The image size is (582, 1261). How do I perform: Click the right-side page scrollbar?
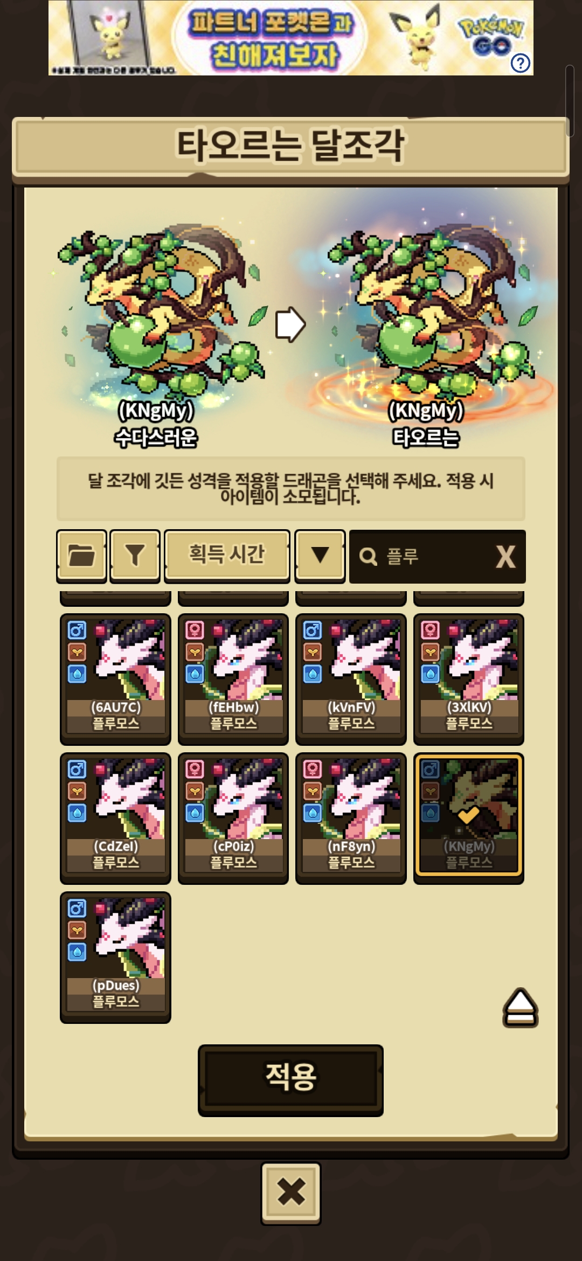pos(569,100)
